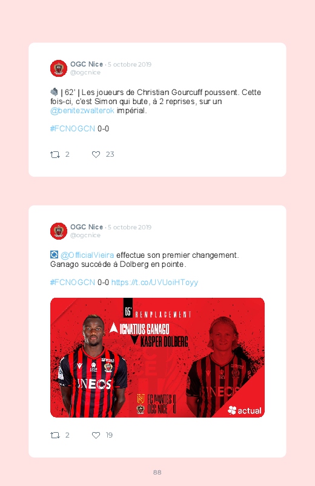Click the retweet icon on the Ganago tweet
315x486 pixels.
pyautogui.click(x=55, y=435)
